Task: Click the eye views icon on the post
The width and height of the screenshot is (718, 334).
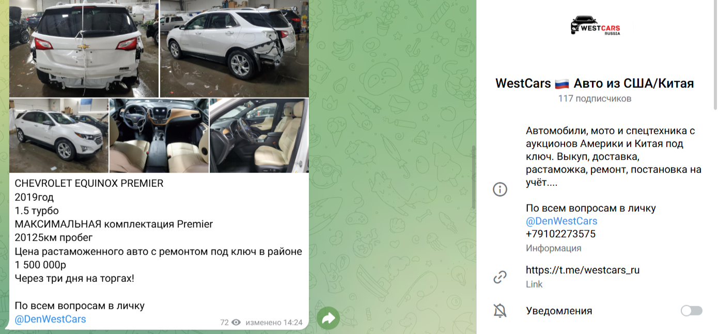Action: pyautogui.click(x=236, y=322)
